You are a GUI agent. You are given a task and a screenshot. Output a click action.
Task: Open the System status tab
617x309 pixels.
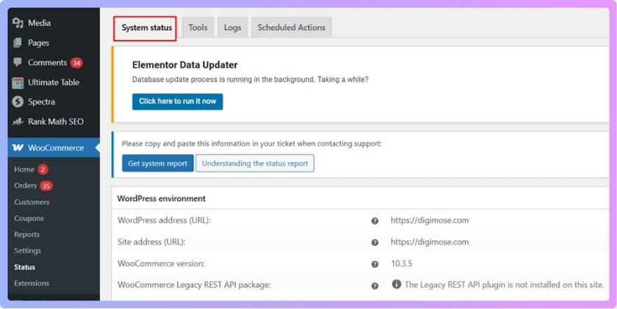pos(145,28)
